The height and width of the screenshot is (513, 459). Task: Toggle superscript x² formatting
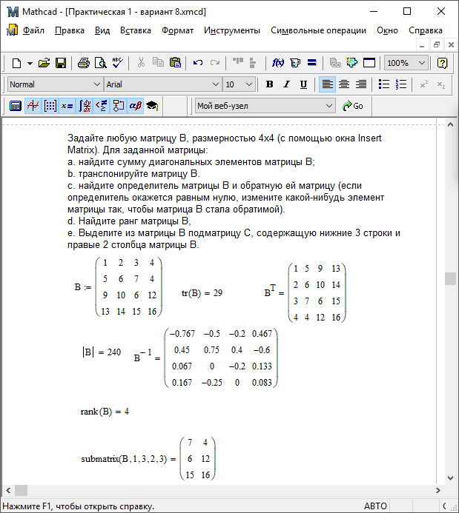pos(424,84)
